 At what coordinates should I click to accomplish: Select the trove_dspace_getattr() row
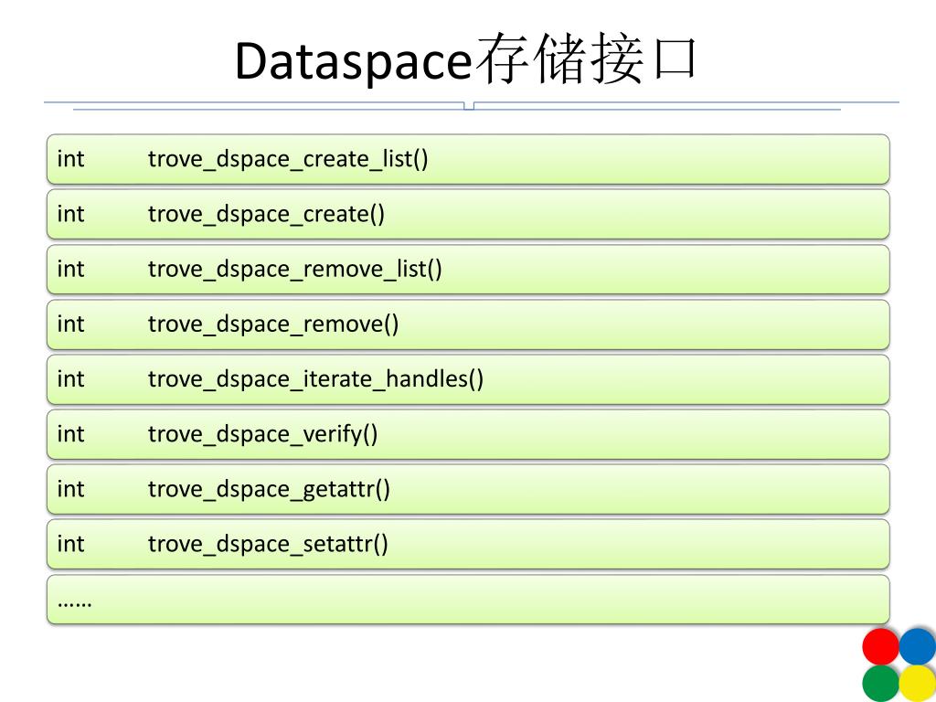[x=468, y=489]
